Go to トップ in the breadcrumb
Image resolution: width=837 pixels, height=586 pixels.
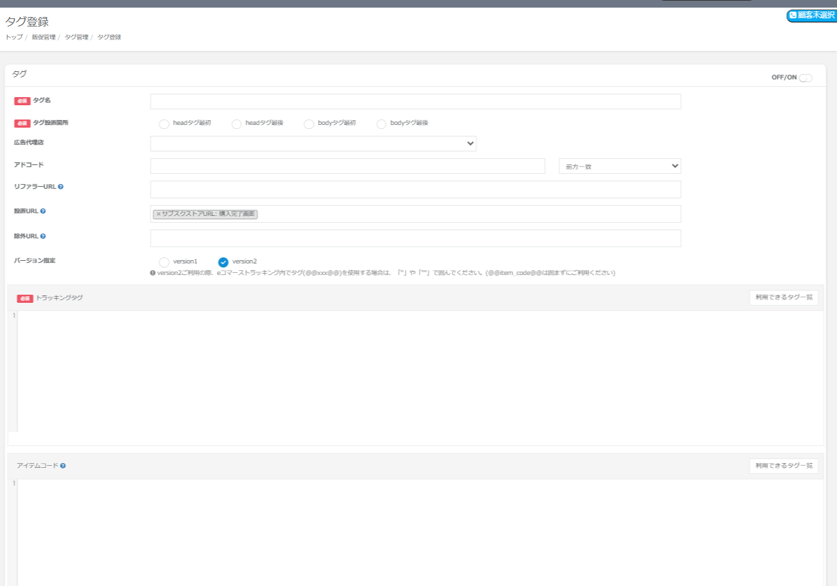[14, 37]
